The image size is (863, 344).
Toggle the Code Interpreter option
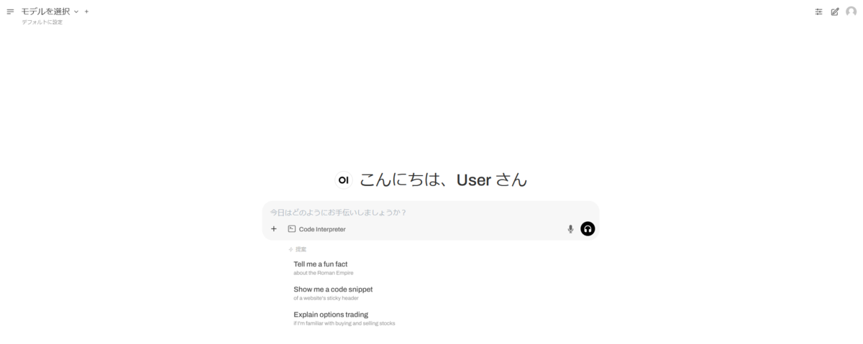tap(316, 229)
